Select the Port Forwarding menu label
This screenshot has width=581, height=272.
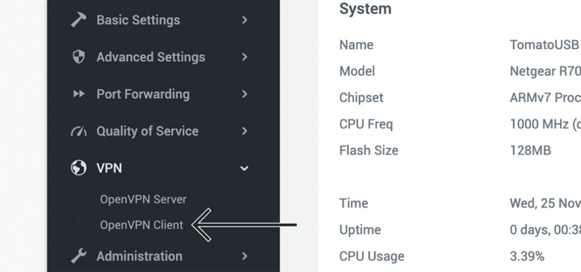pos(143,94)
